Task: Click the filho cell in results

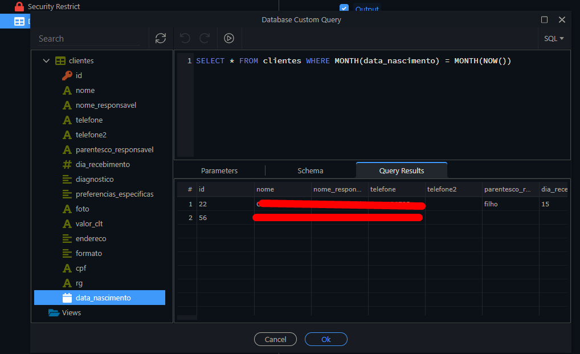Action: click(510, 204)
